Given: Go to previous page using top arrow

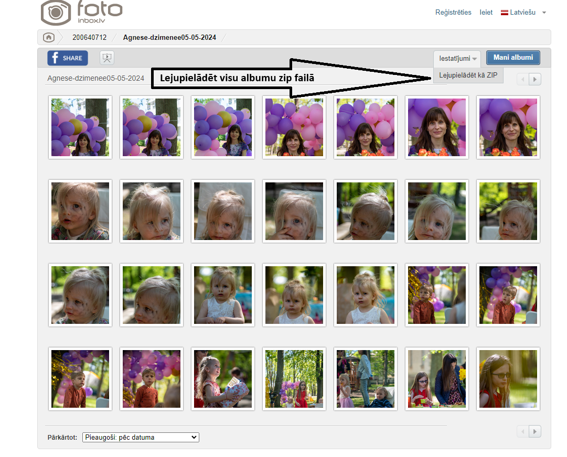Looking at the screenshot, I should (x=523, y=79).
